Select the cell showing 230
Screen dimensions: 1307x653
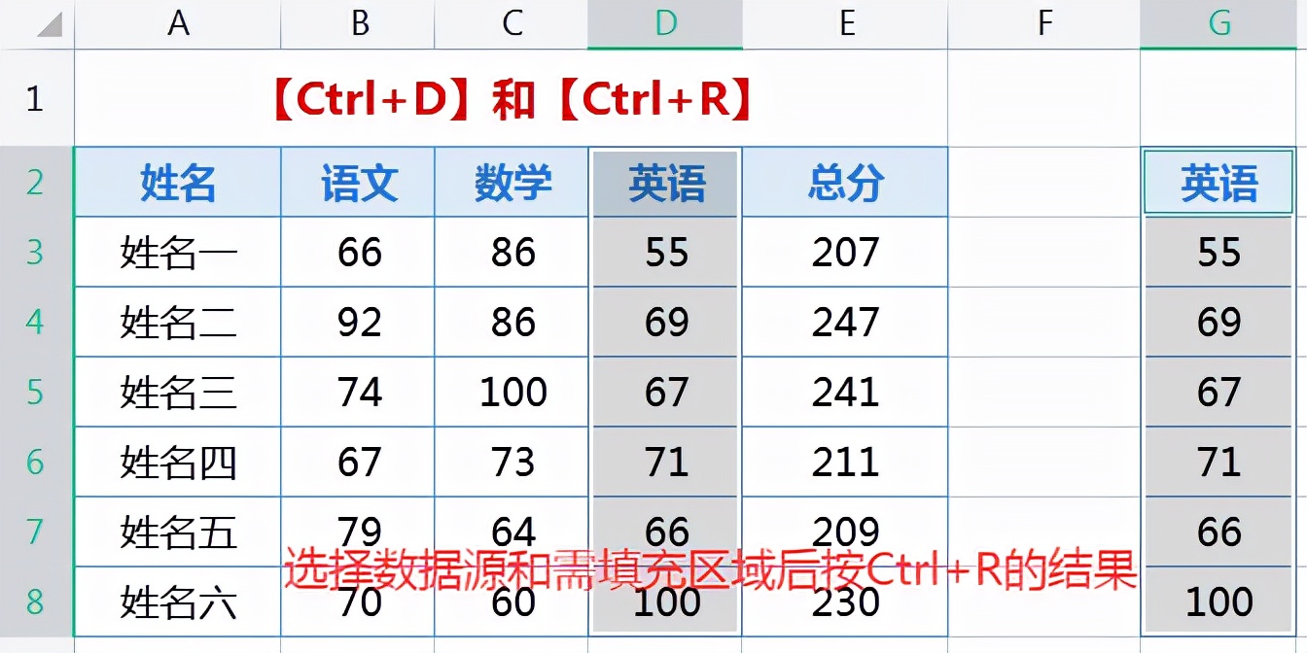(845, 600)
